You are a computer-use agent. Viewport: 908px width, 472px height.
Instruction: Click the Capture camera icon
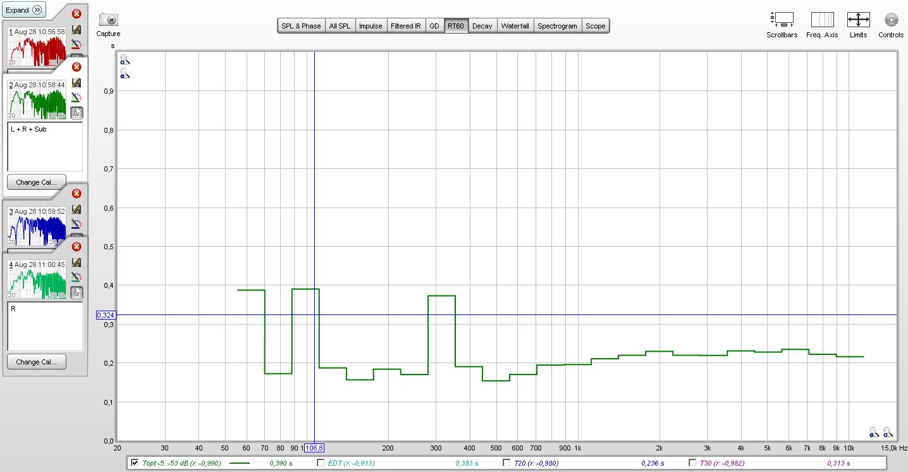109,20
